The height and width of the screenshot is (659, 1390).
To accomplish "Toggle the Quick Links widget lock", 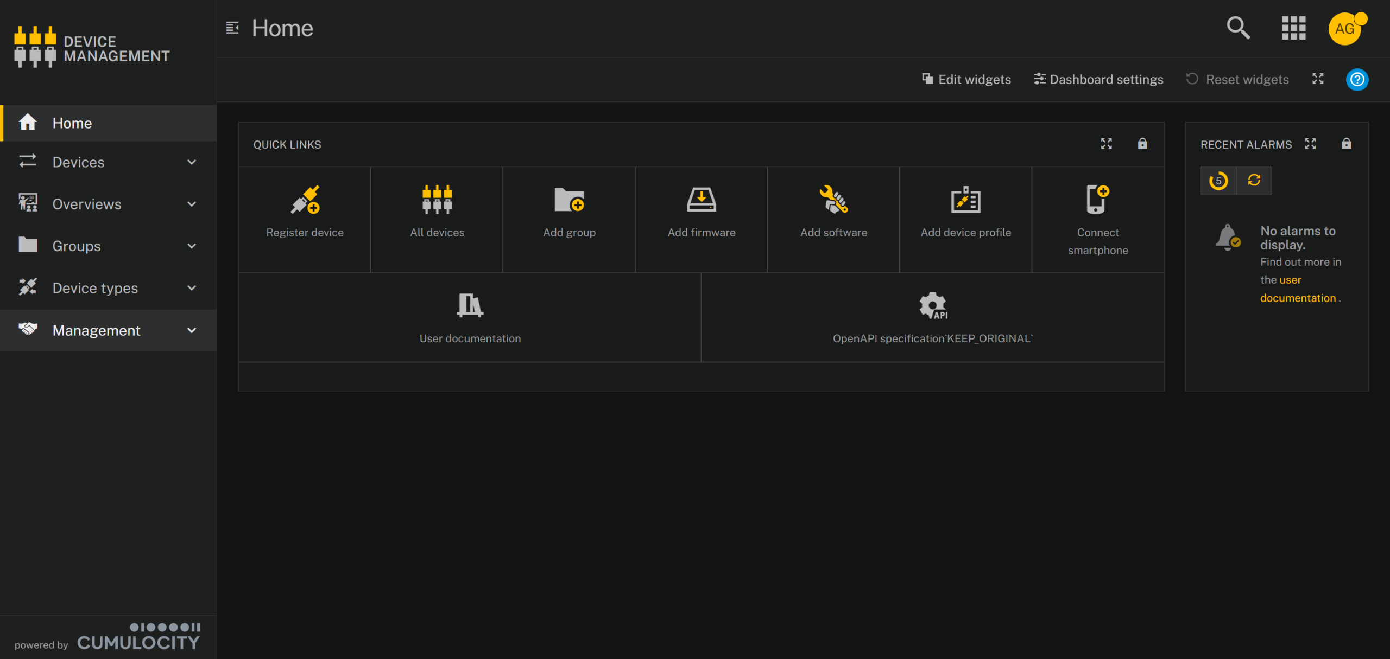I will click(1142, 144).
